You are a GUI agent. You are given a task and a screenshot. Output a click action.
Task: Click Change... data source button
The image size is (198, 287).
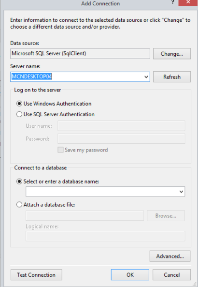pyautogui.click(x=172, y=54)
